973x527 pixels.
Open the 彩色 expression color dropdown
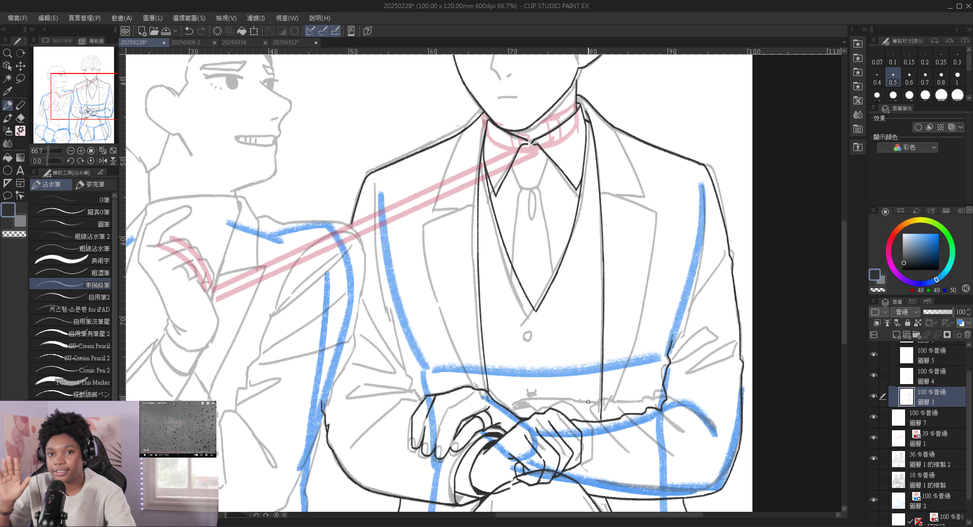tap(908, 147)
